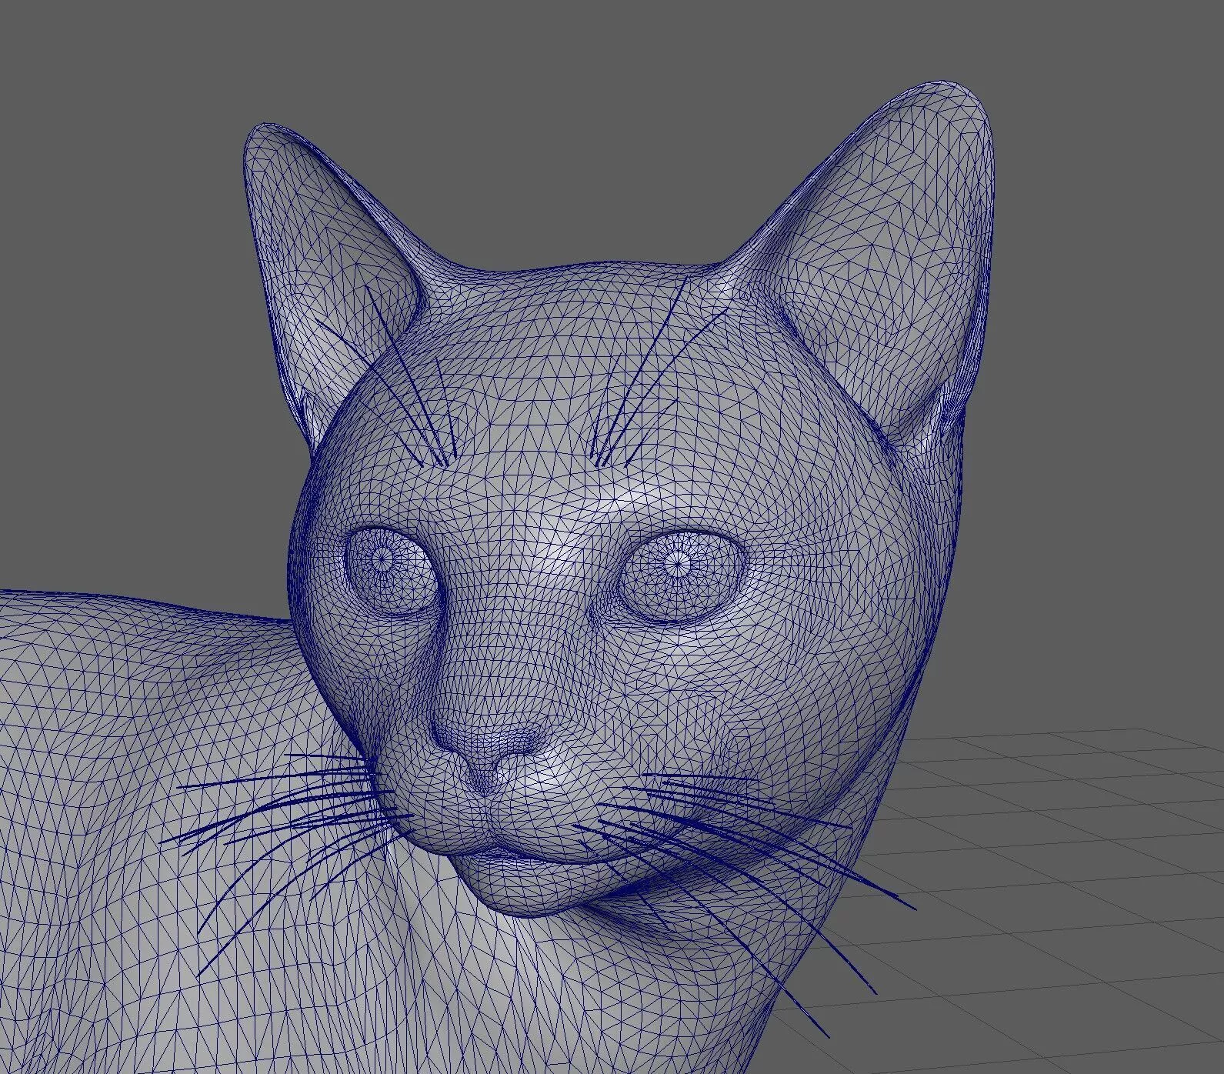This screenshot has height=1074, width=1224.
Task: Select the cat's eye nearest the grid floor
Action: [682, 577]
